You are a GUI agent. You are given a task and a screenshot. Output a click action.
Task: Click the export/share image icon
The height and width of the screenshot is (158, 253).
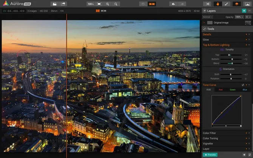pos(63,4)
